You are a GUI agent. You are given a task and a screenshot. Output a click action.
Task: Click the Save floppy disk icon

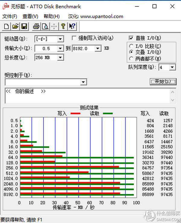(x=24, y=26)
